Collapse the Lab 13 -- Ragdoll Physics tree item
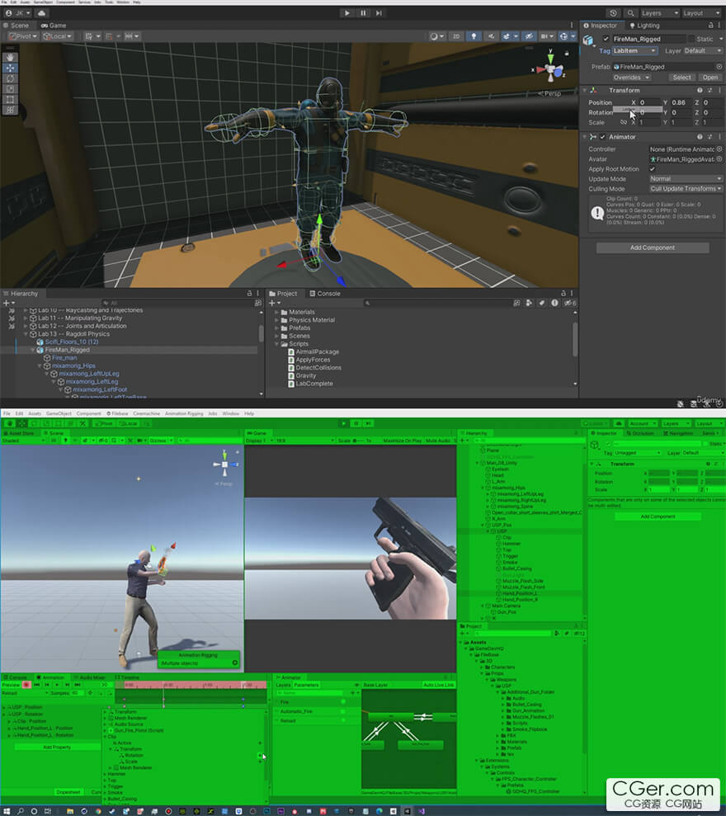This screenshot has height=816, width=726. (26, 334)
